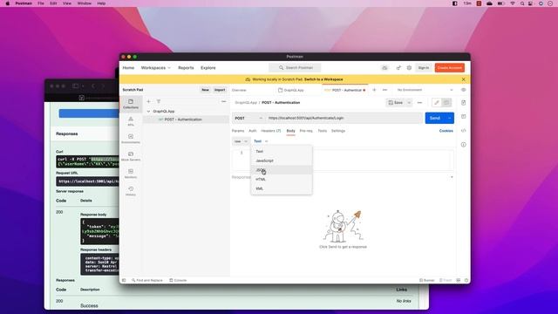Open a new request tab with the plus icon

374,90
